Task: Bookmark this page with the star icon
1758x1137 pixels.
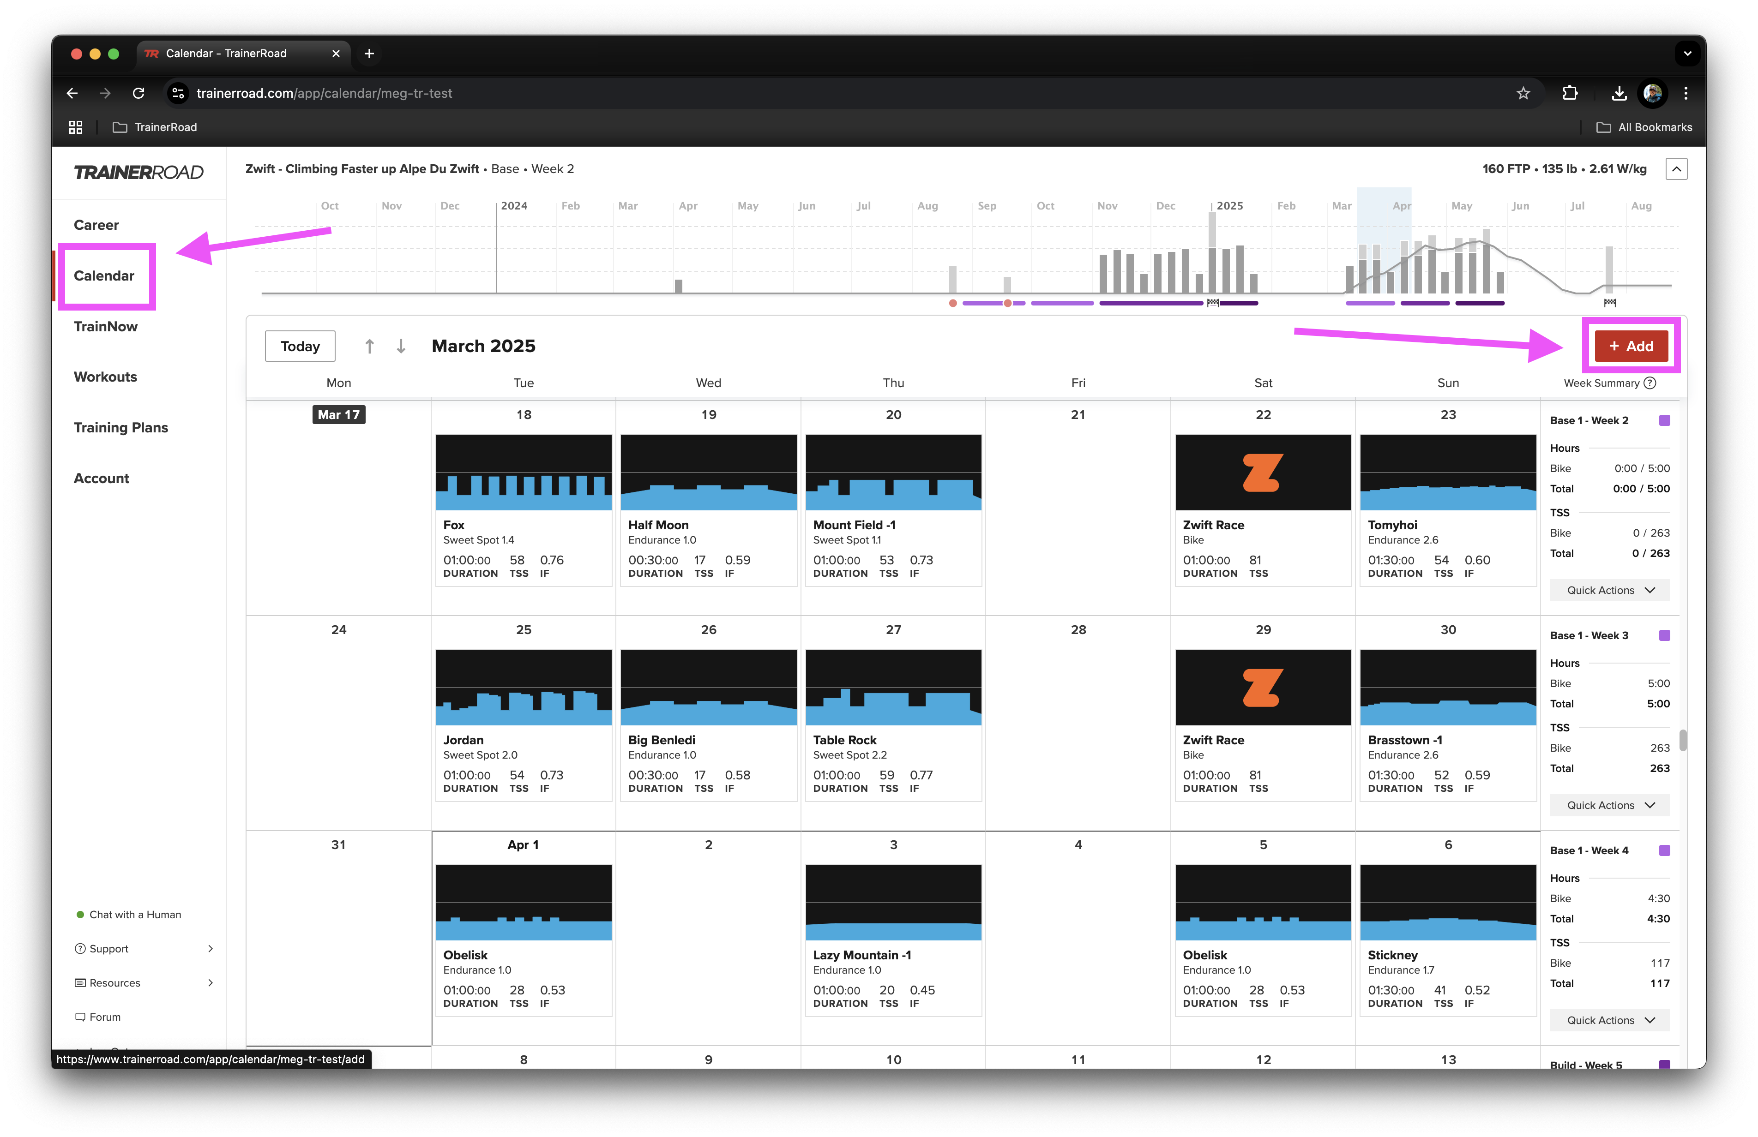Action: coord(1523,93)
